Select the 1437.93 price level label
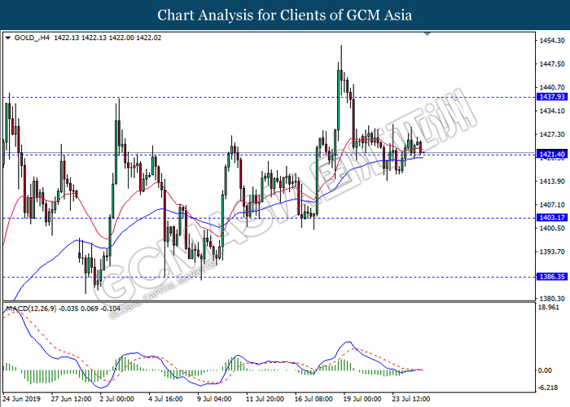 click(x=552, y=97)
